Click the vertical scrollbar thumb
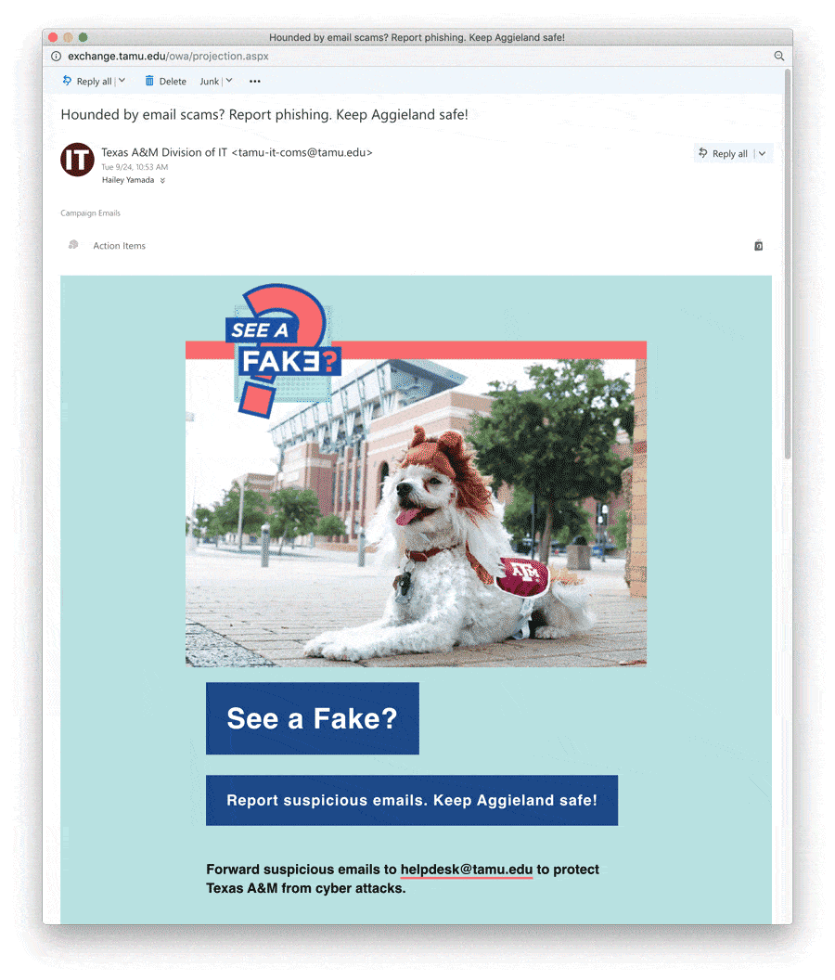This screenshot has width=835, height=980. [x=788, y=263]
